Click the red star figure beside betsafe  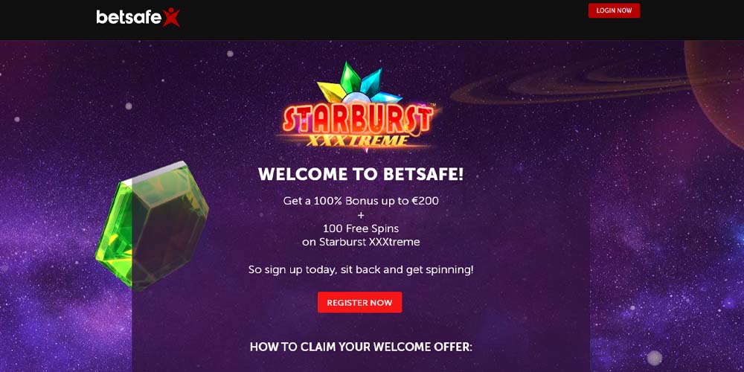click(x=171, y=17)
